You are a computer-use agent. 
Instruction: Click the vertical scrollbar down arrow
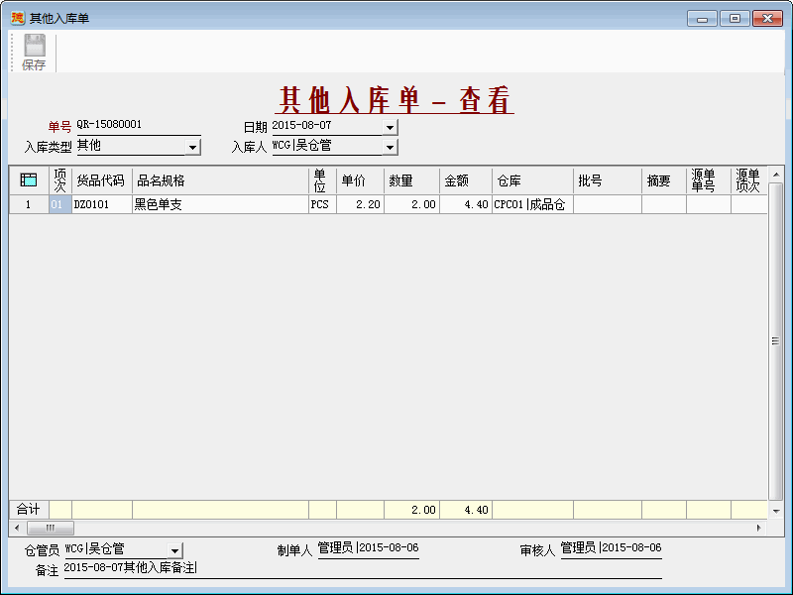pyautogui.click(x=776, y=511)
